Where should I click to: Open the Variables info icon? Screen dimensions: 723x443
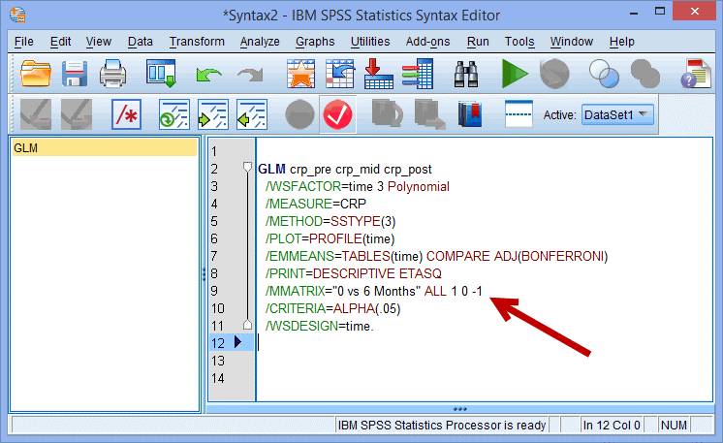tap(418, 74)
